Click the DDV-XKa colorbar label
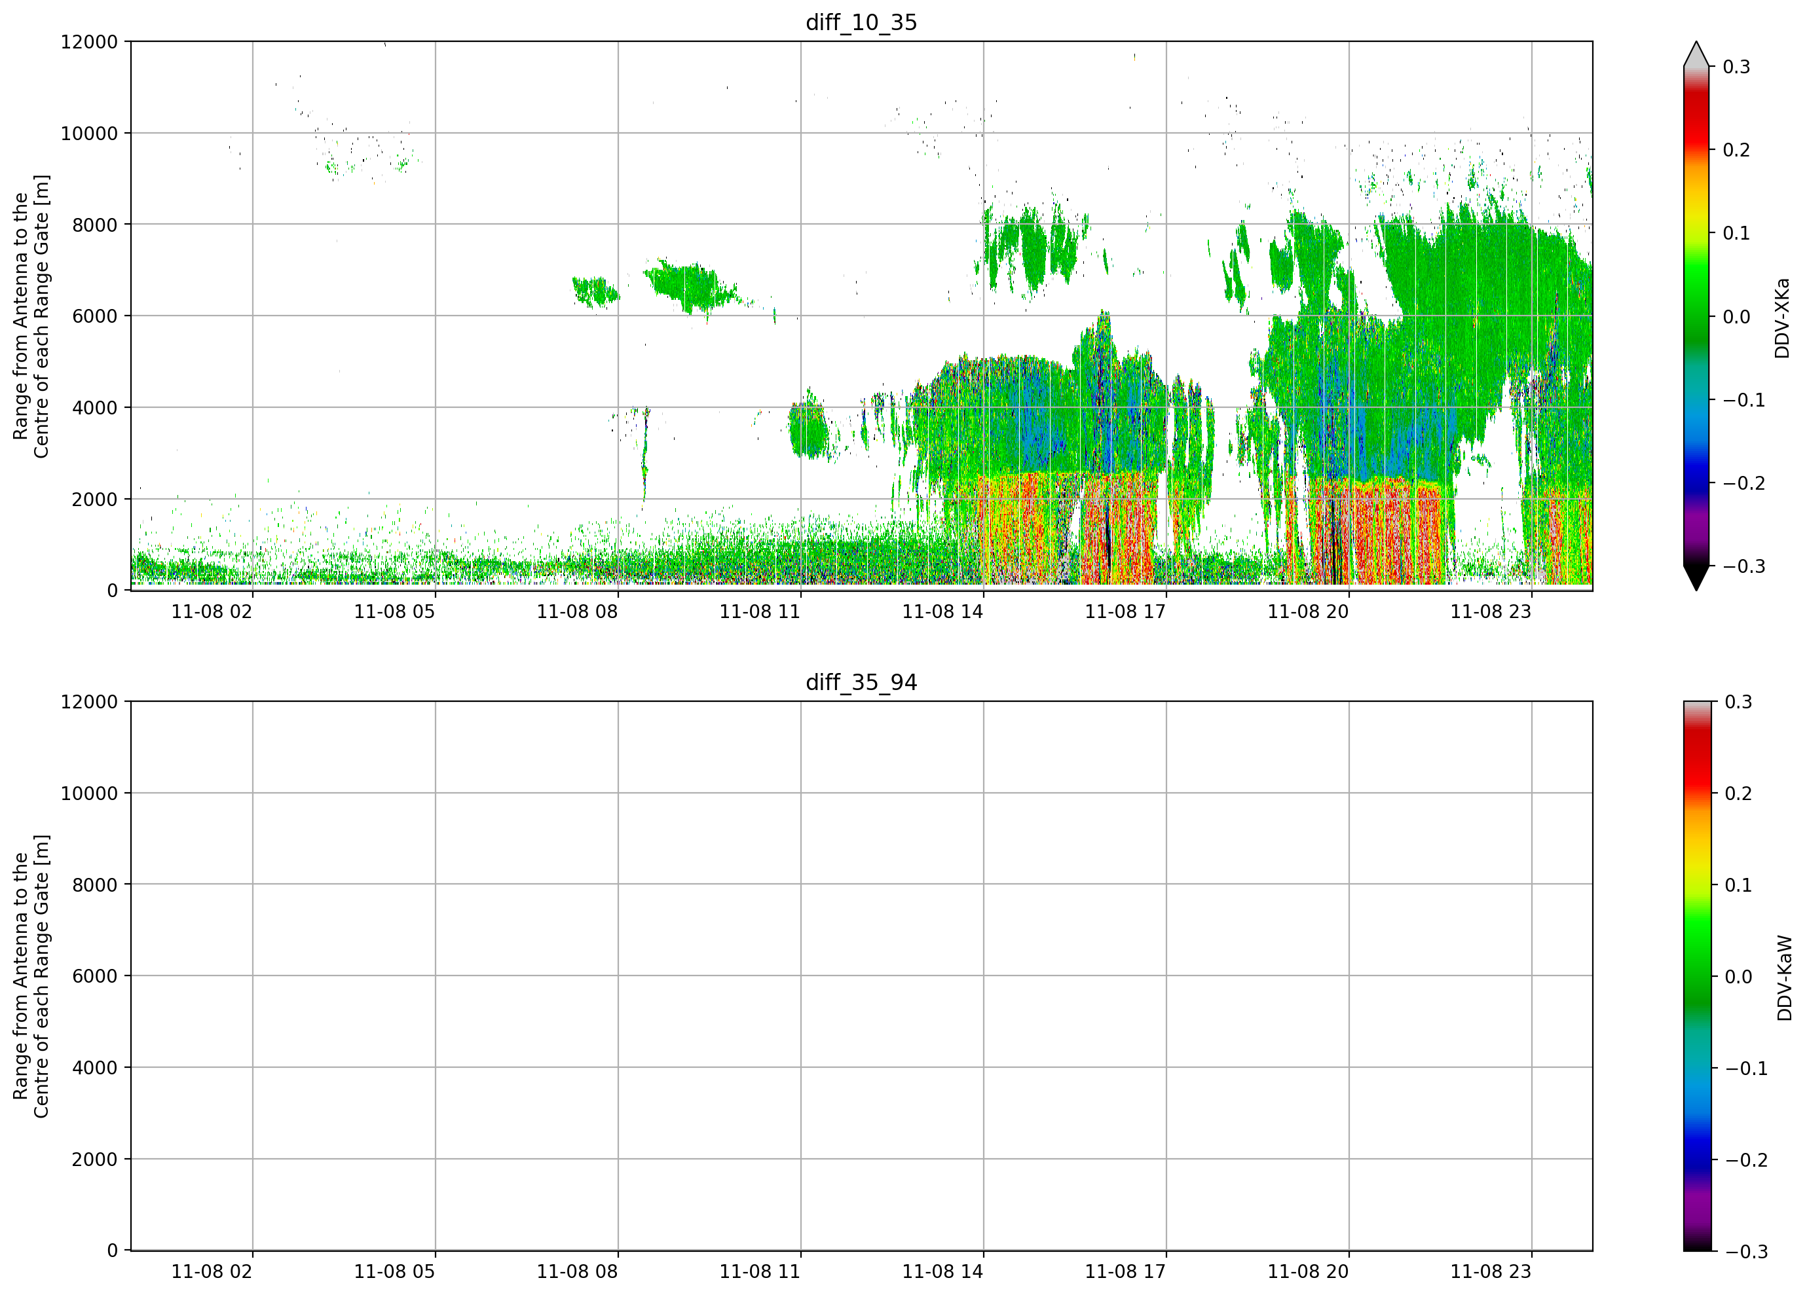1807x1295 pixels. click(x=1782, y=318)
